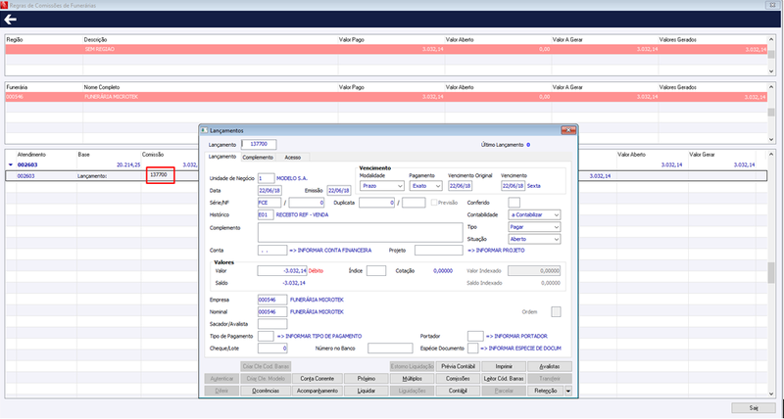
Task: Toggle the Ordem checkbox
Action: click(x=556, y=311)
